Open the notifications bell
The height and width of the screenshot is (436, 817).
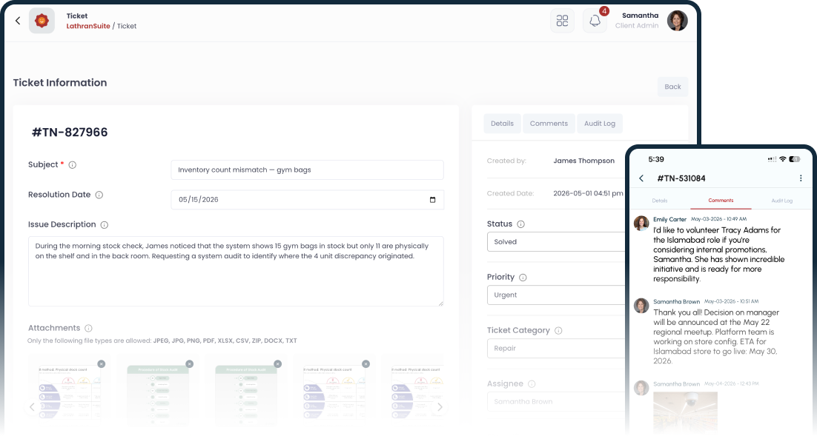coord(595,21)
